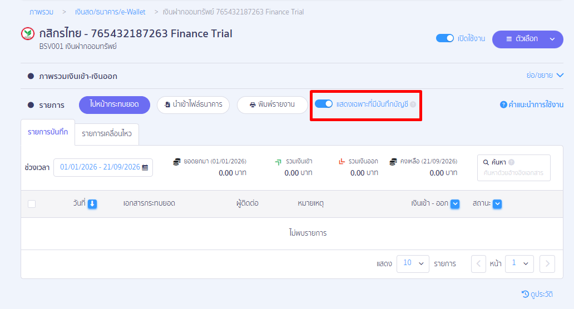Screen dimensions: 574x309
Task: Go to เงินสด/ธนาคาร/e-Wallet breadcrumb
Action: point(110,12)
